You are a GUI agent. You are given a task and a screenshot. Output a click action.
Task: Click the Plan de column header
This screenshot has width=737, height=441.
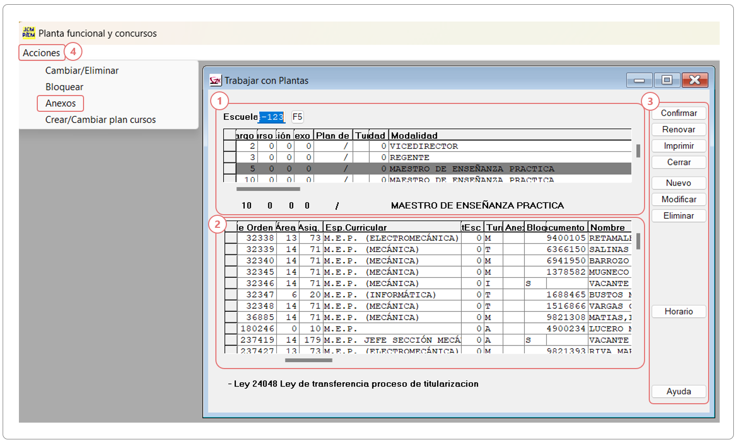[333, 135]
